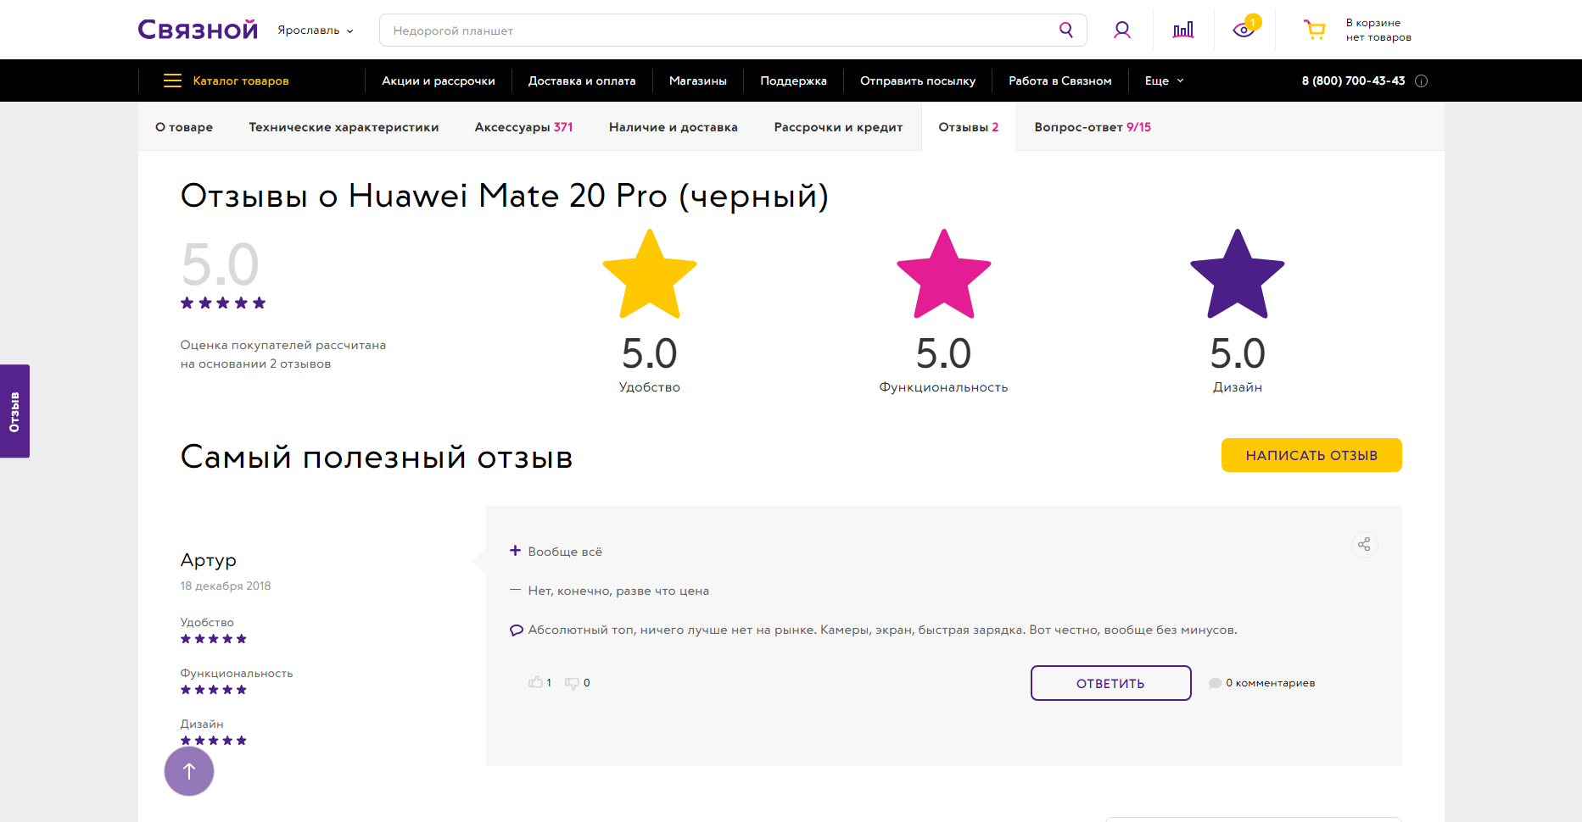Click В корзине нет товаров text

click(1378, 30)
